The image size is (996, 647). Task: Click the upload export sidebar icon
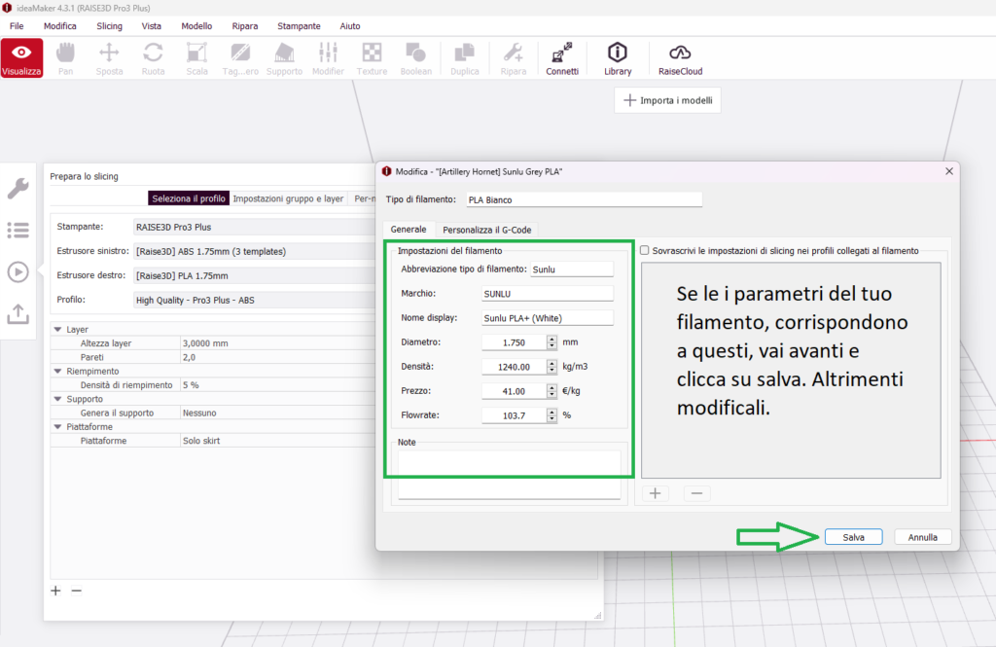(18, 313)
